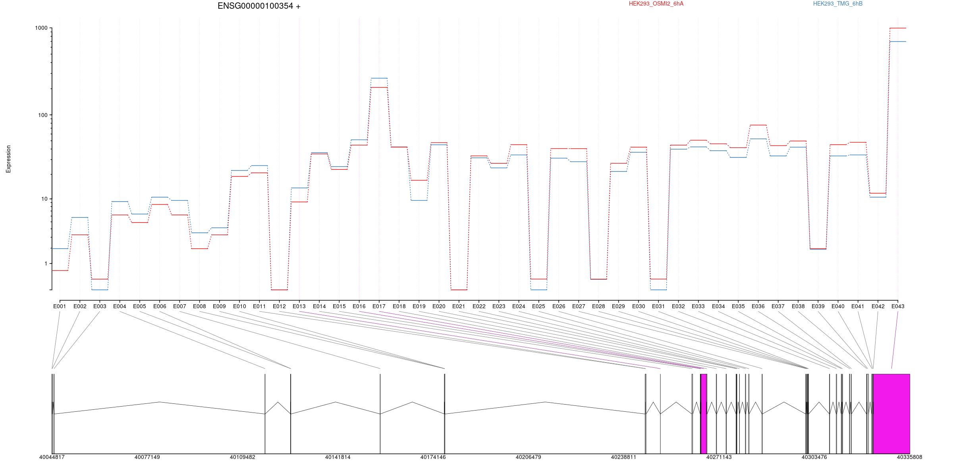
Task: Click the exon label E005
Action: coord(139,306)
